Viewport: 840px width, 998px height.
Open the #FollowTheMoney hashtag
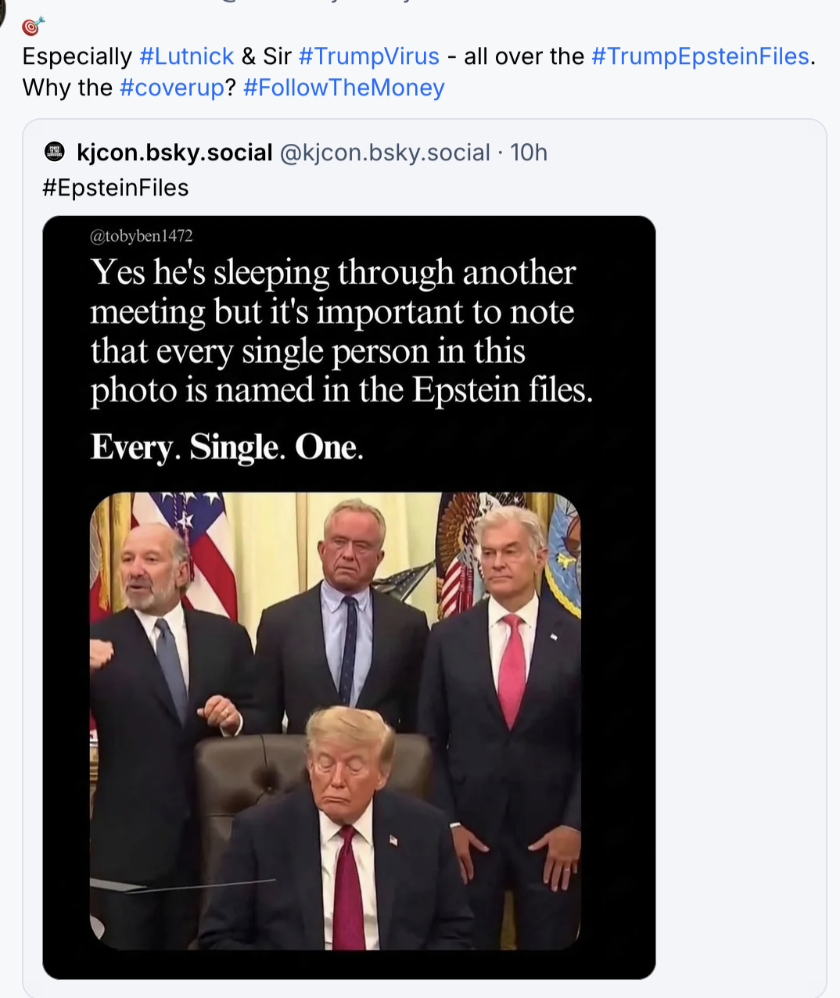pyautogui.click(x=343, y=88)
